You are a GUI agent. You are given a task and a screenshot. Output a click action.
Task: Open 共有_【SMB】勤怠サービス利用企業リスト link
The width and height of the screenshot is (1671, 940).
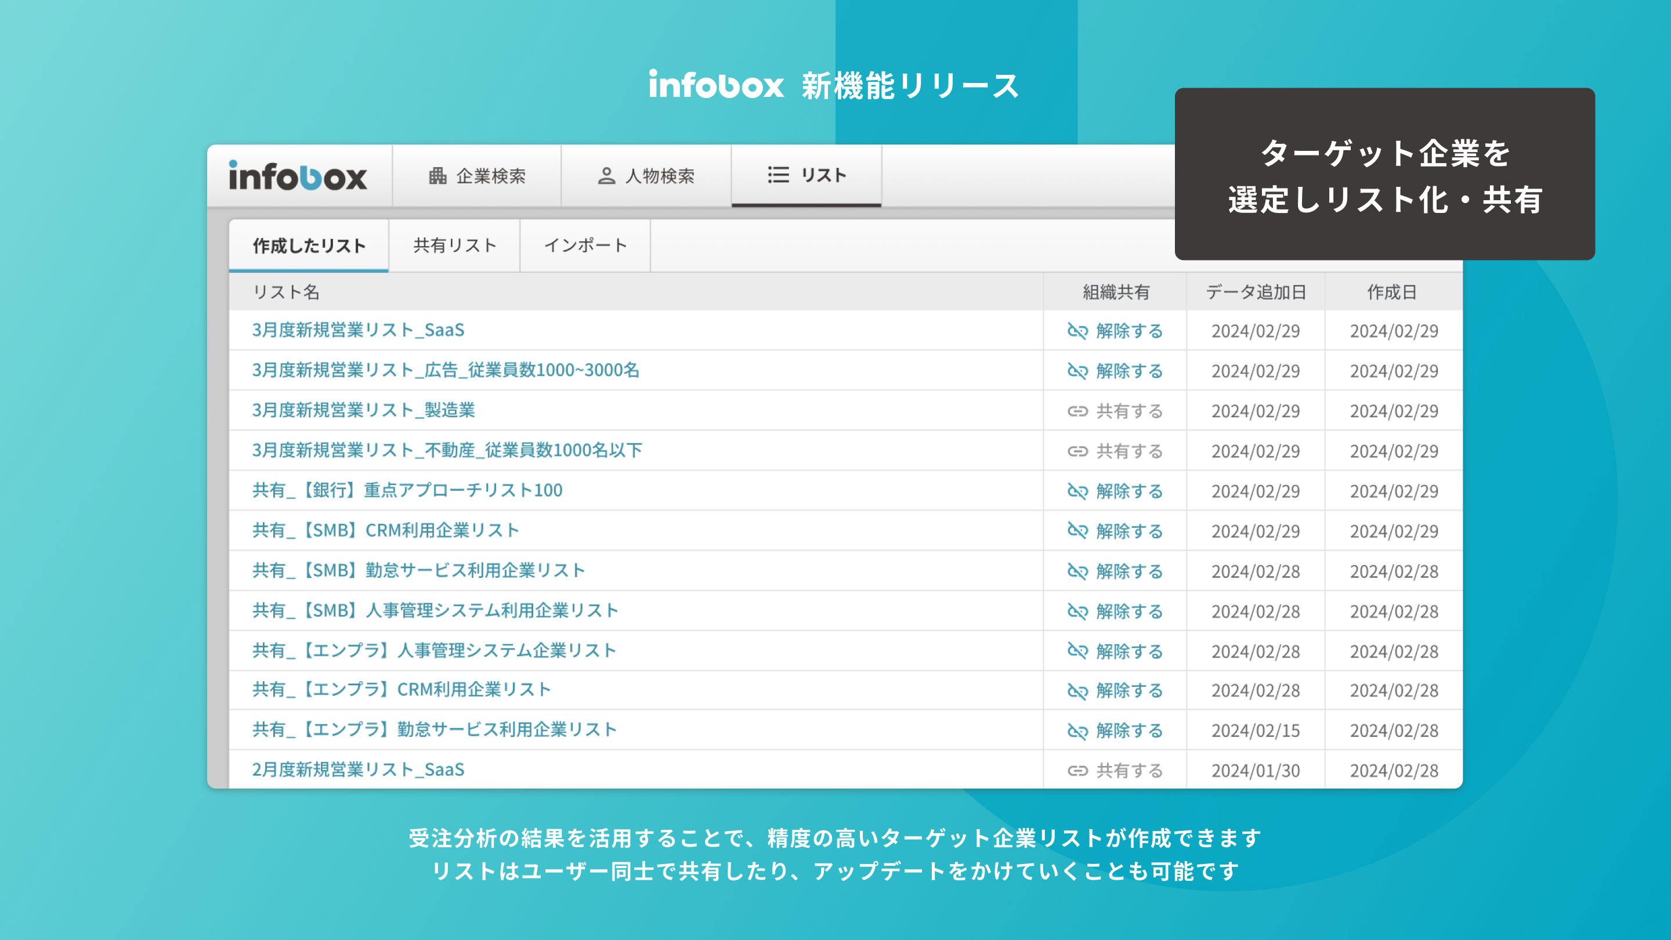(418, 571)
